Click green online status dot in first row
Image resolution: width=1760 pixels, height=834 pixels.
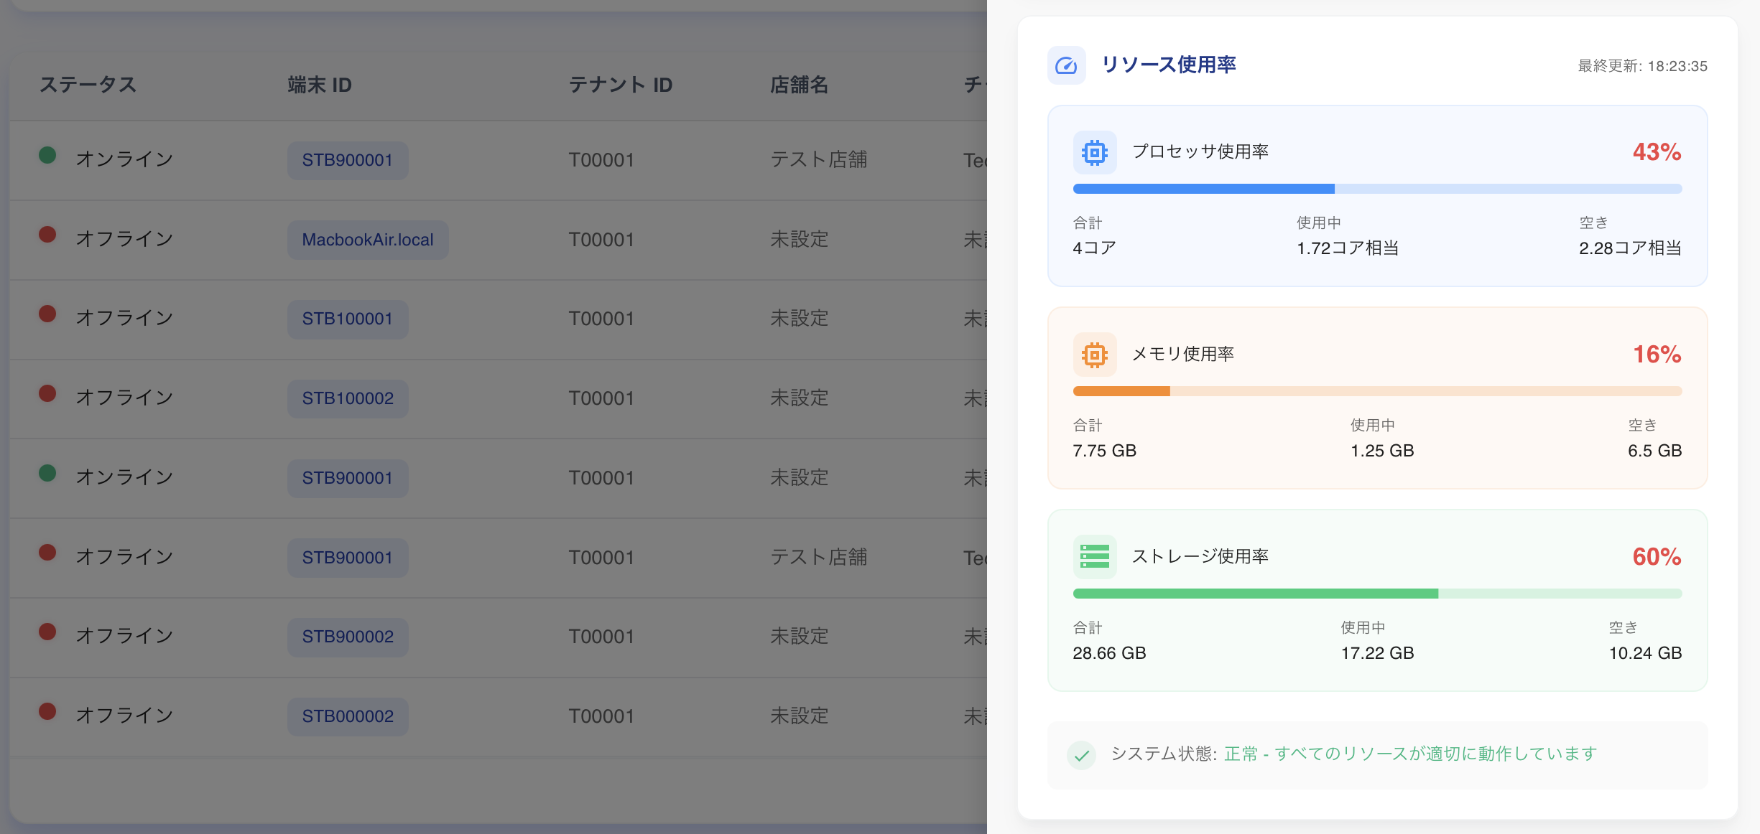(x=47, y=156)
